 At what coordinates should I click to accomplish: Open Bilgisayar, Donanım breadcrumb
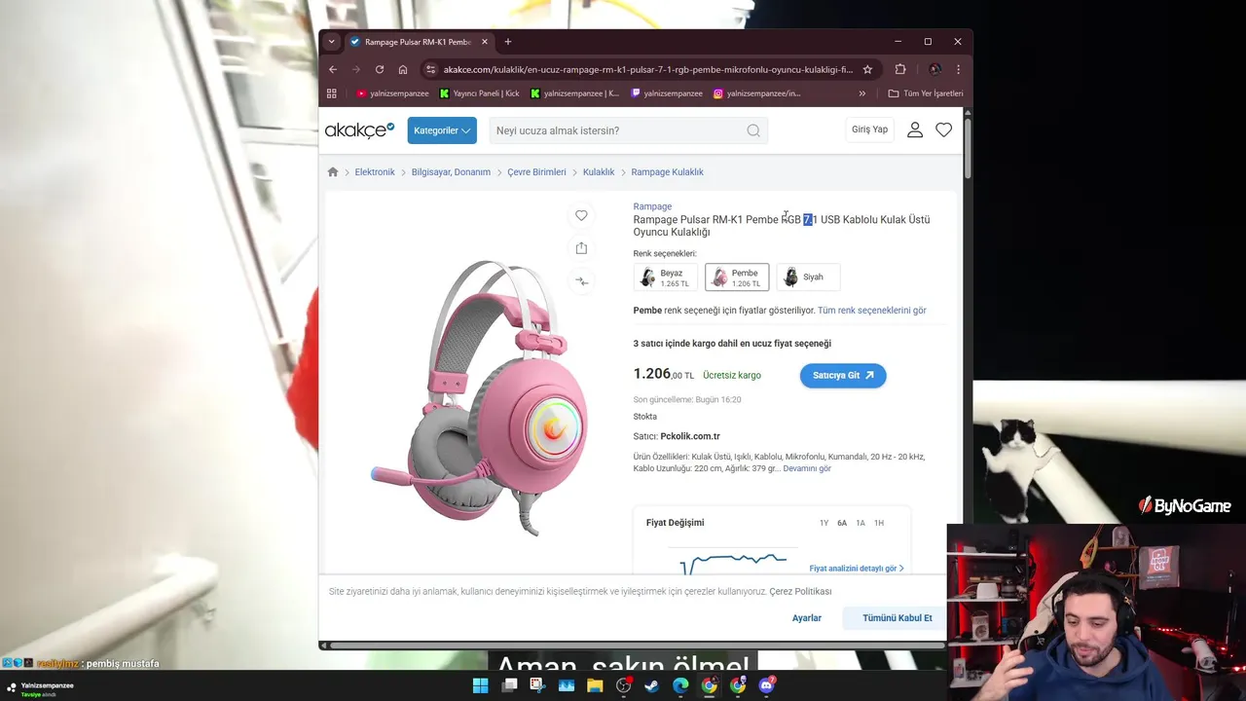pyautogui.click(x=451, y=171)
